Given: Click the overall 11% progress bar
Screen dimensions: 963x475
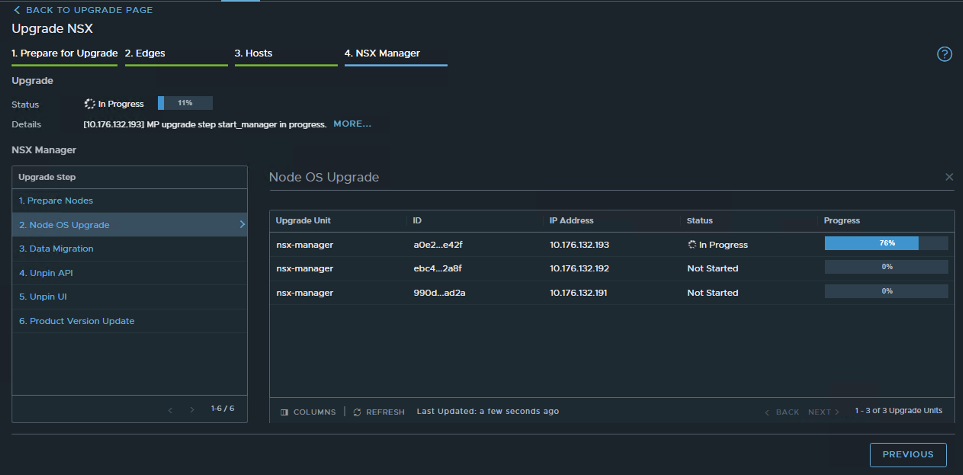Looking at the screenshot, I should pos(185,103).
